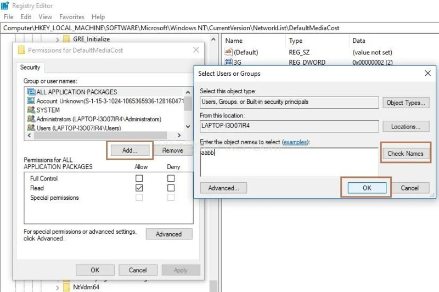Viewport: 439px width, 292px height.
Task: Open the Help menu
Action: point(98,17)
